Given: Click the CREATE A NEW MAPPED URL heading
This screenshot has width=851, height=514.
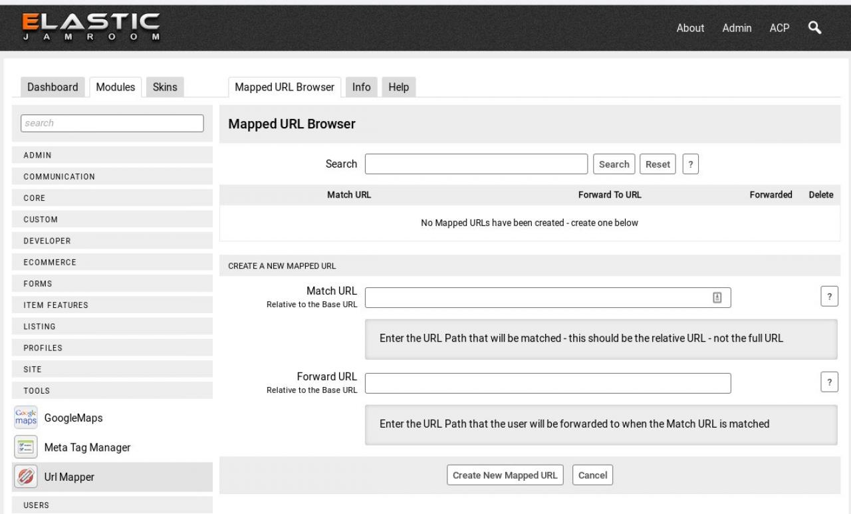Looking at the screenshot, I should [x=282, y=266].
